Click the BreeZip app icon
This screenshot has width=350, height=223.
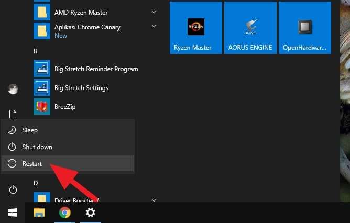tap(42, 106)
